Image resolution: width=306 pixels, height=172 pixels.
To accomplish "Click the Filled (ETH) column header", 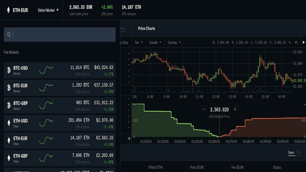I will [x=155, y=168].
